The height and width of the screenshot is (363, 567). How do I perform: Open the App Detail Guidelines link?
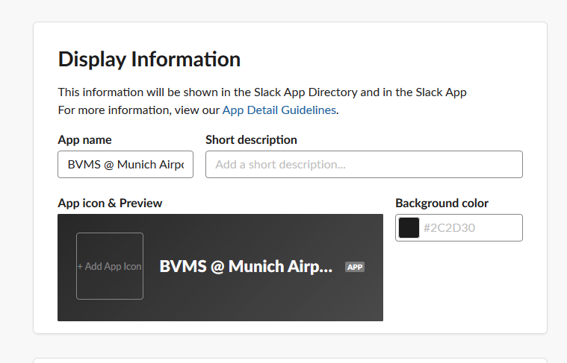[279, 110]
